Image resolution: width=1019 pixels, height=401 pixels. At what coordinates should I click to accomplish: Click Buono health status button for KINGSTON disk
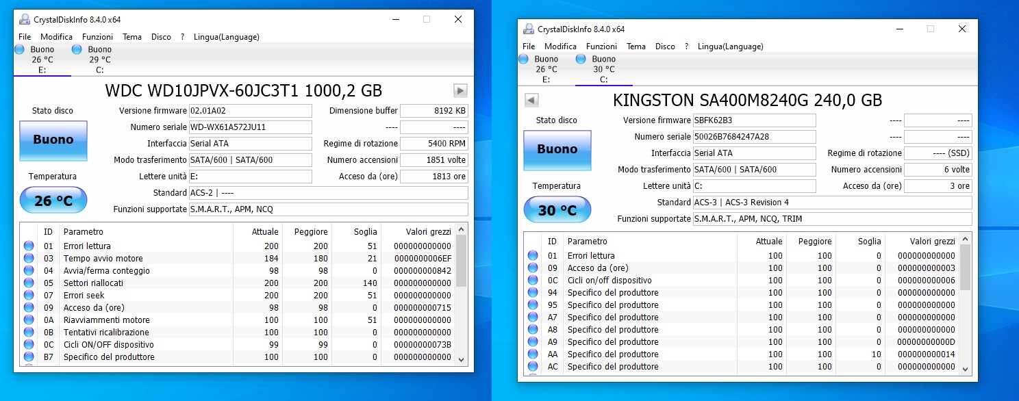pos(557,149)
